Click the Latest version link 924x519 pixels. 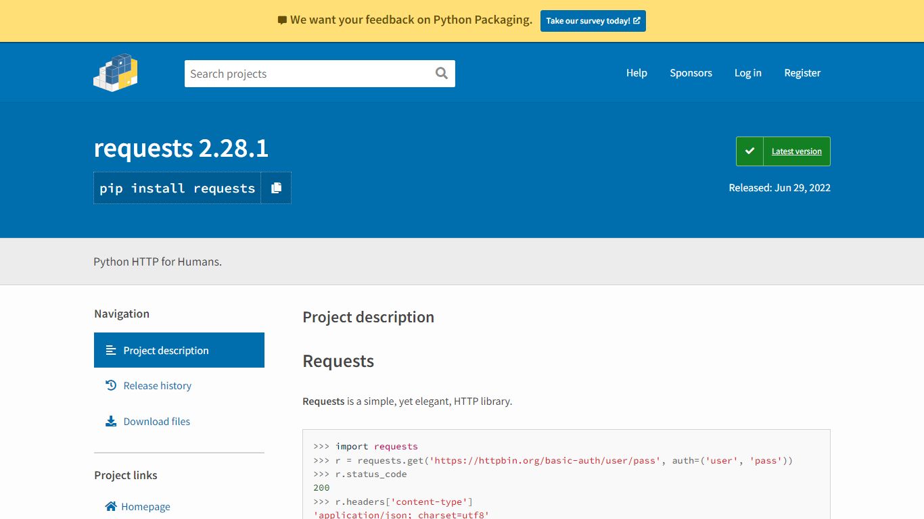[x=797, y=151]
